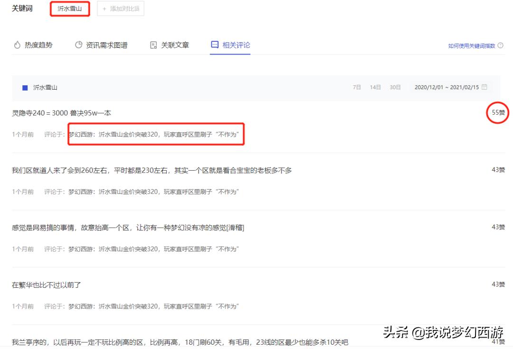513x349 pixels.
Task: Click the document icon beside 关联文章
Action: 153,45
